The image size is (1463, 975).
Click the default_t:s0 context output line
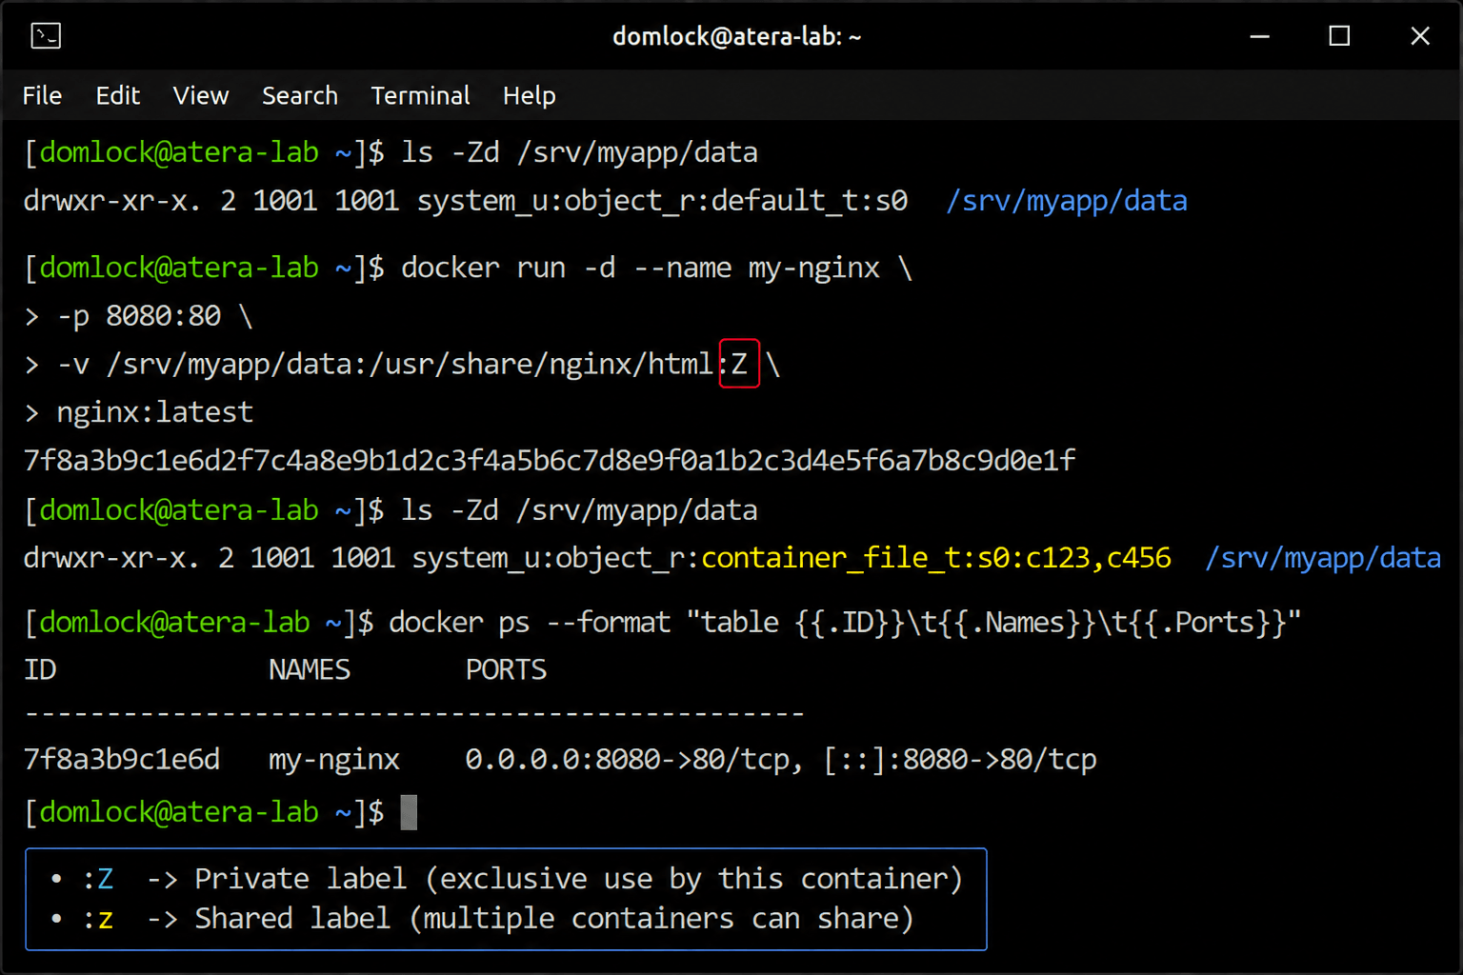tap(606, 201)
